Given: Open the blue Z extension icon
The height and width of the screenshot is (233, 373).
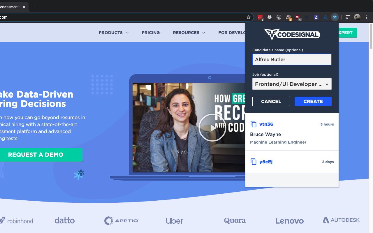Looking at the screenshot, I should pyautogui.click(x=316, y=17).
